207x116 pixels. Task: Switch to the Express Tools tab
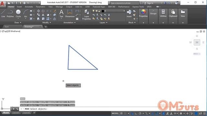click(x=138, y=7)
